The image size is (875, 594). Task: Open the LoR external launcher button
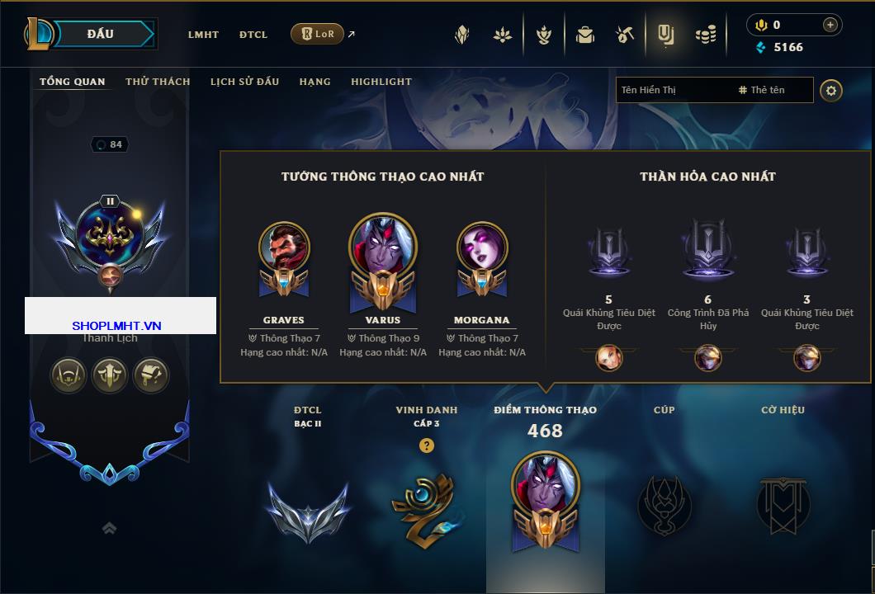coord(317,34)
